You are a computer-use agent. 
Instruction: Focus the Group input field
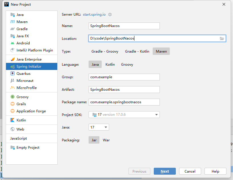click(124, 77)
